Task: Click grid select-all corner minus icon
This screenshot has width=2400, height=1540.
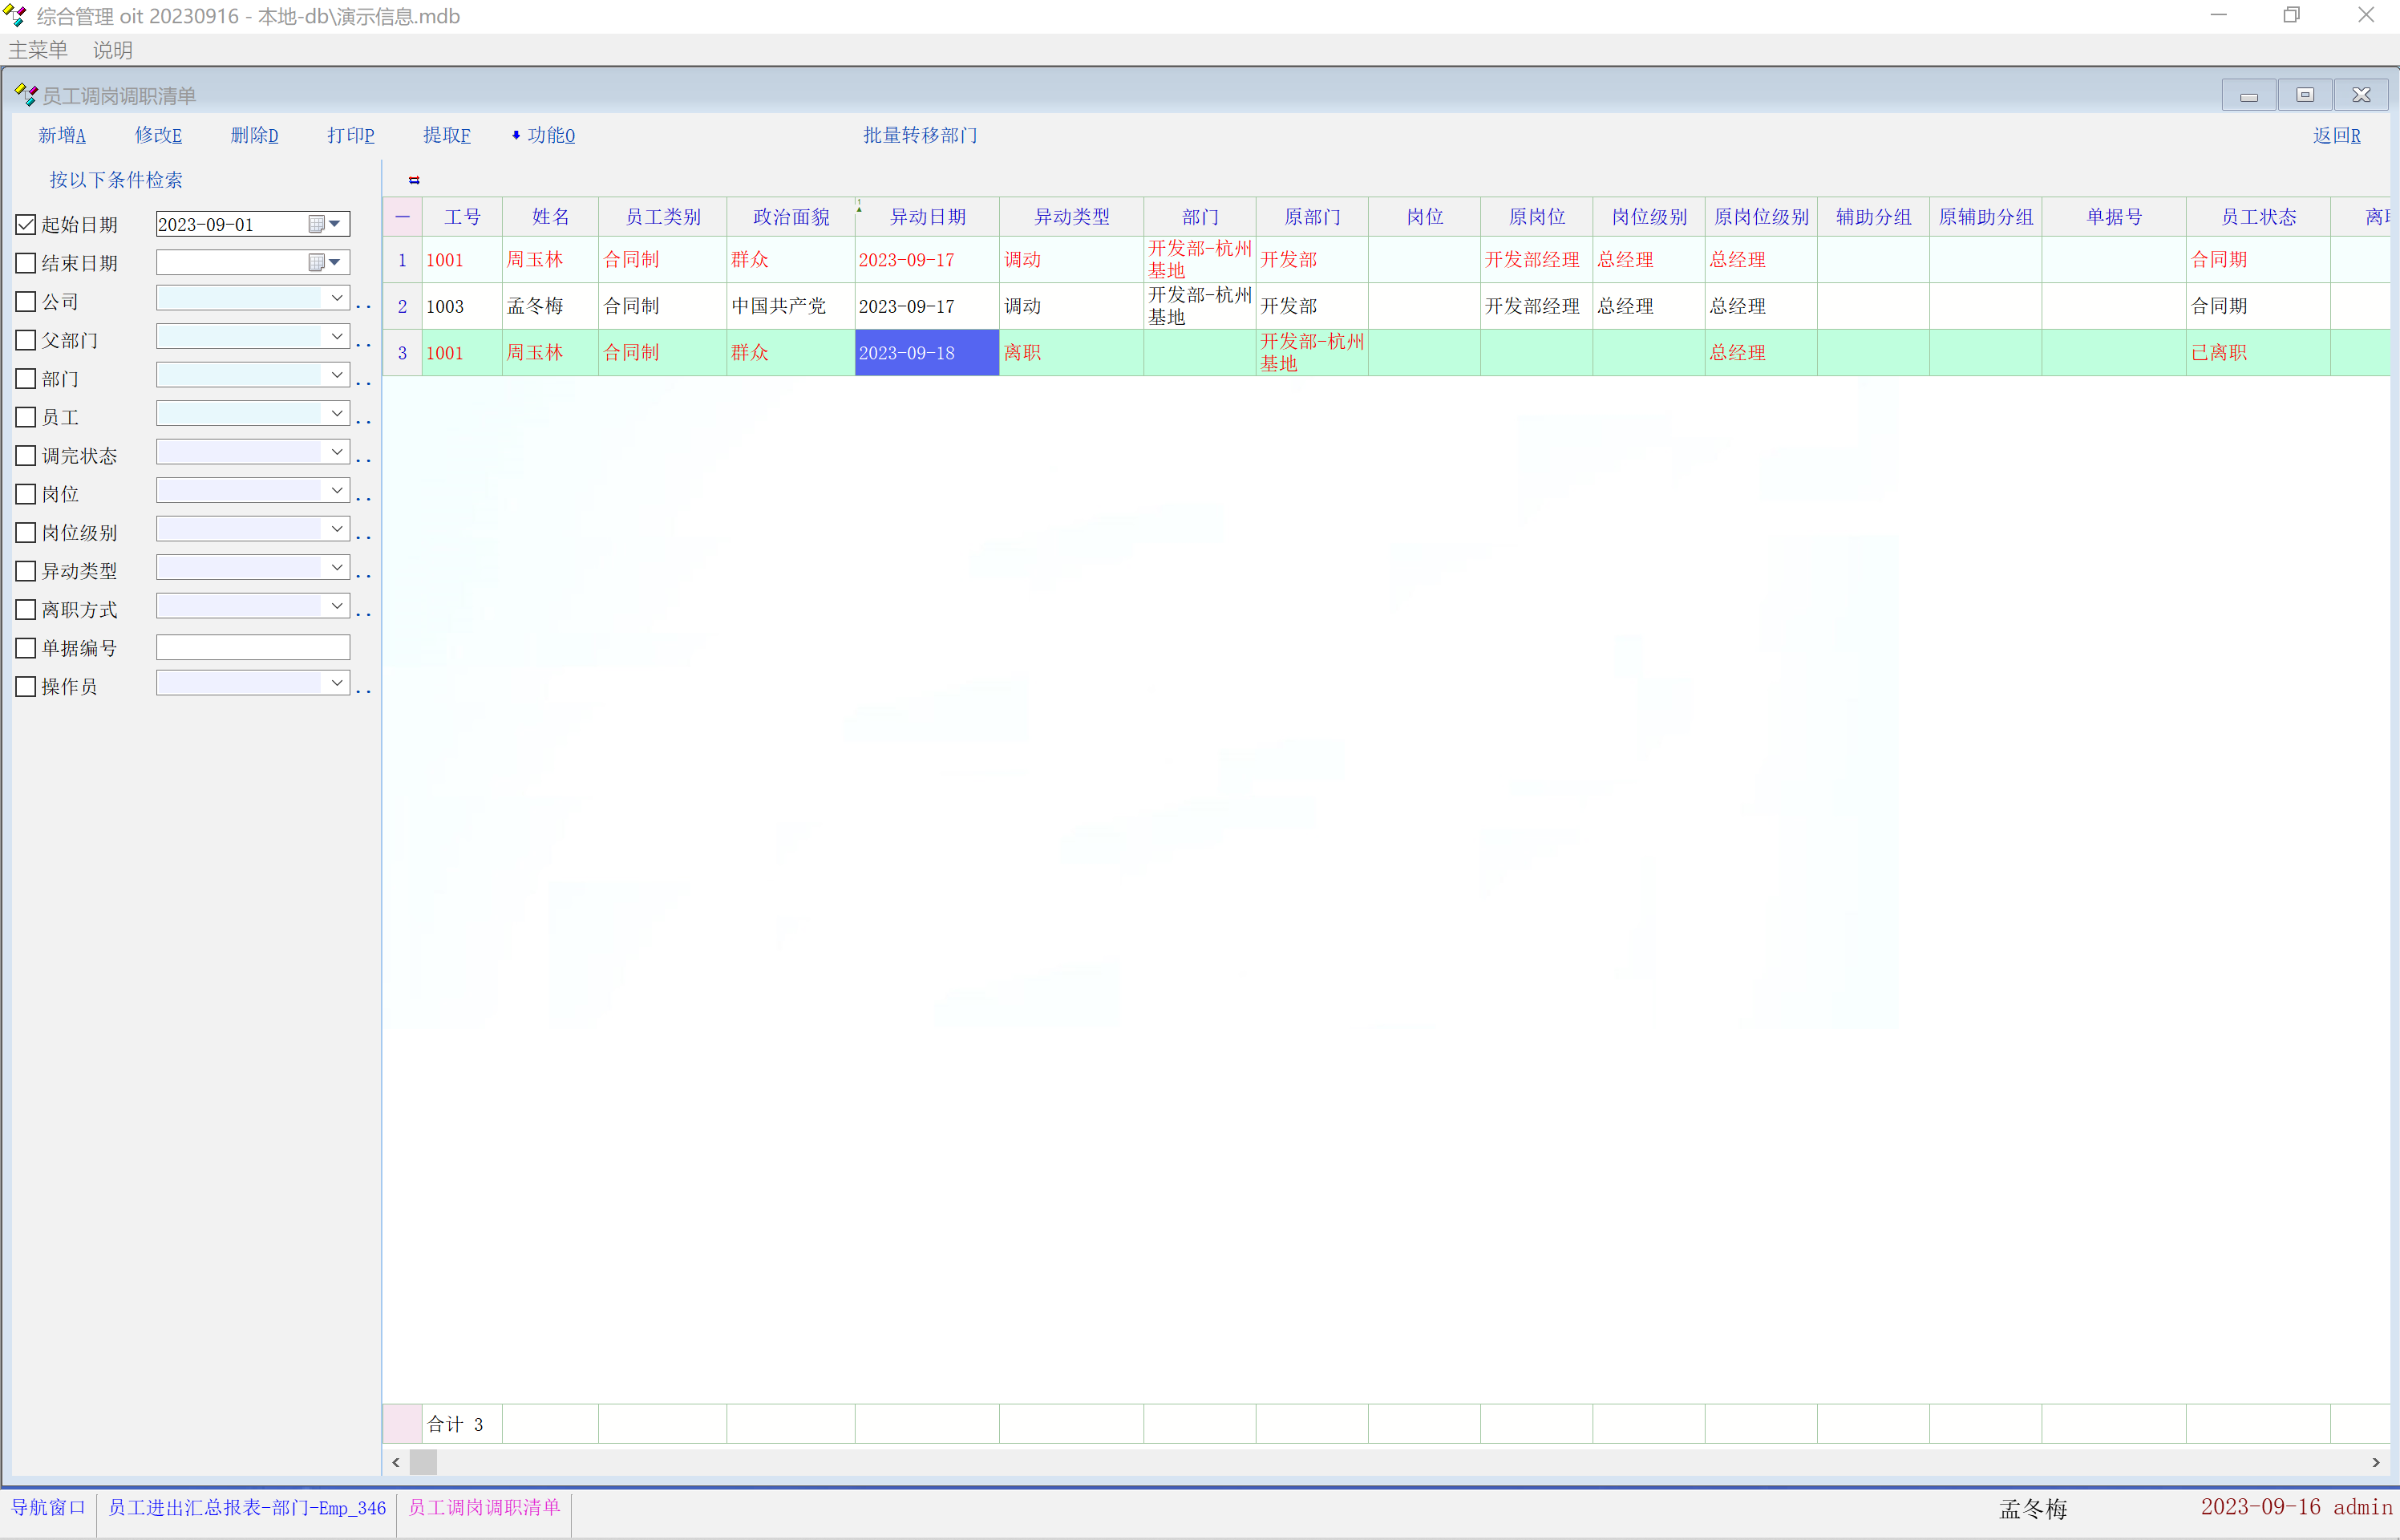Action: coord(402,216)
